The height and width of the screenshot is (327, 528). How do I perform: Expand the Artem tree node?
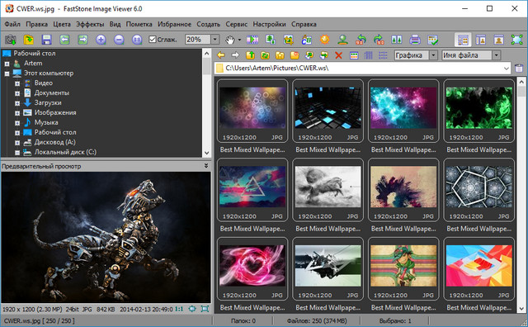coord(7,64)
